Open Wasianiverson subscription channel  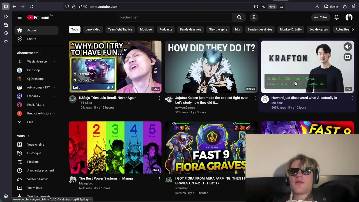tap(36, 61)
